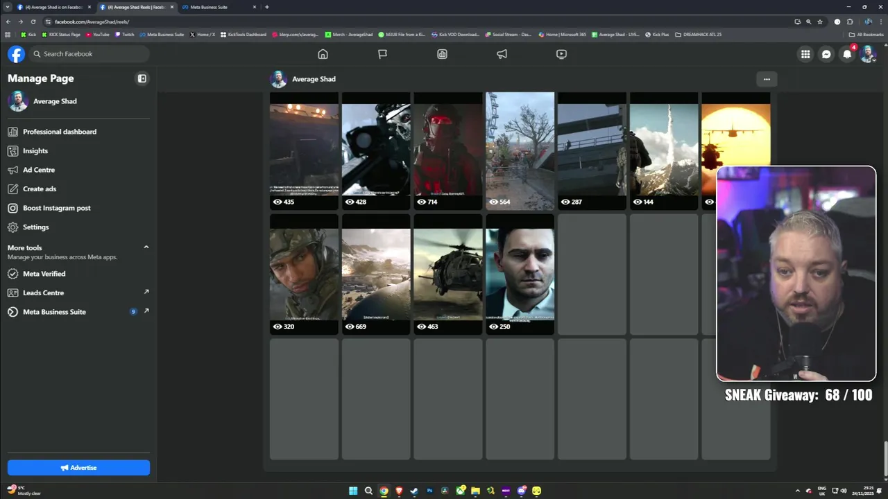Viewport: 888px width, 499px height.
Task: Collapse the More tools section
Action: click(146, 247)
